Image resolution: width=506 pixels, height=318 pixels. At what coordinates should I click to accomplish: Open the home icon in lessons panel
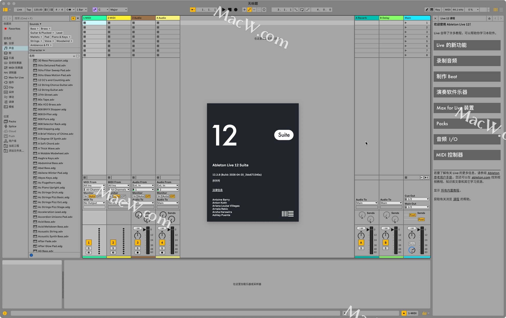489,18
